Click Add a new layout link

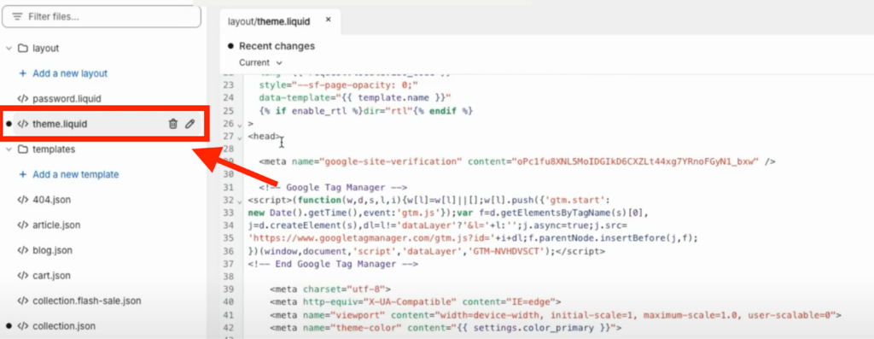[70, 73]
